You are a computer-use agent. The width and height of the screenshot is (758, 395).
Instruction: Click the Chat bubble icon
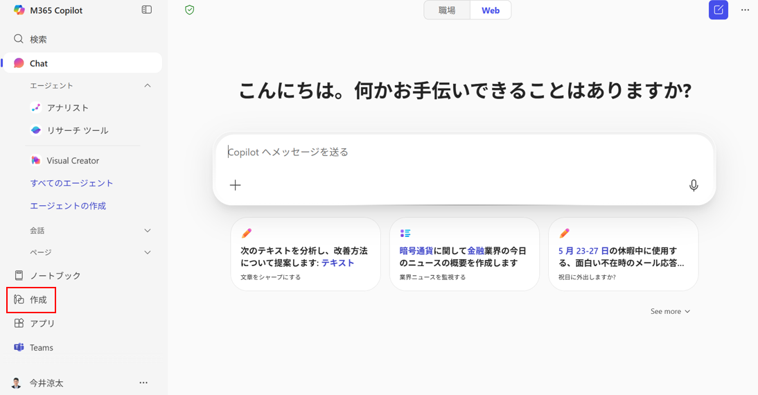[x=19, y=63]
